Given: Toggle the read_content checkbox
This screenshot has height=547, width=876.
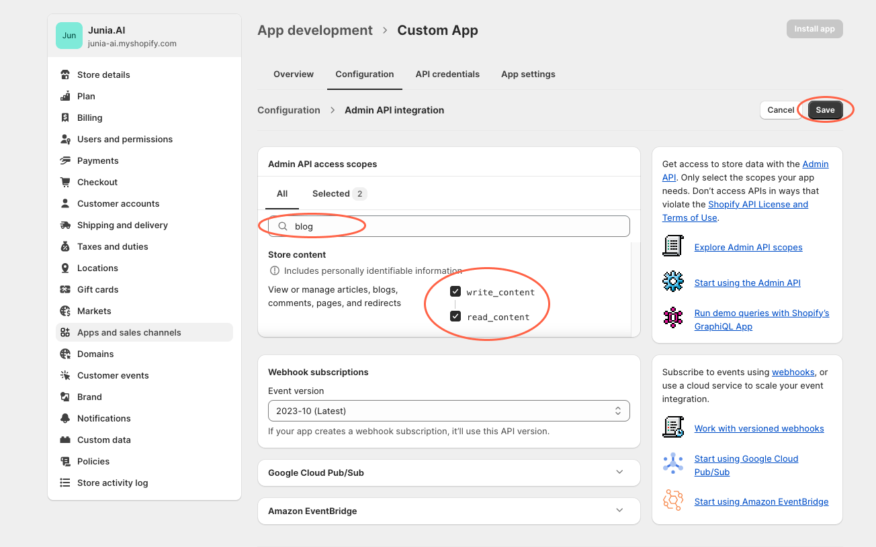Looking at the screenshot, I should coord(455,317).
